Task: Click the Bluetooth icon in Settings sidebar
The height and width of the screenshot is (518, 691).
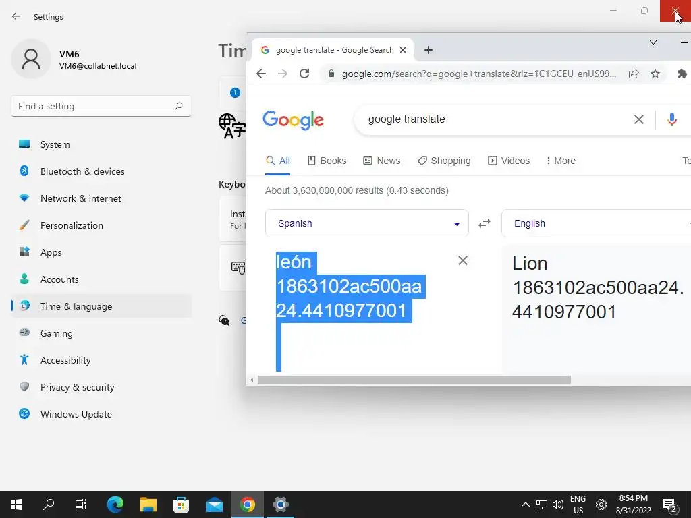Action: (x=24, y=171)
